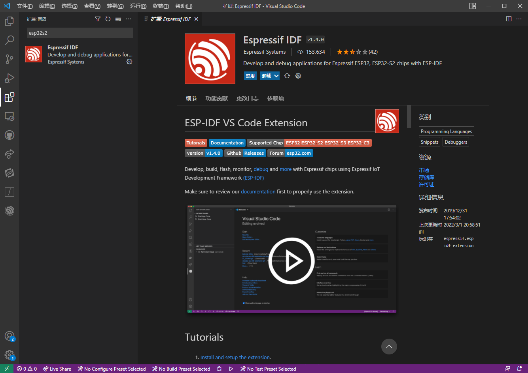Open errors and warnings status indicator
This screenshot has width=528, height=373.
coord(27,369)
